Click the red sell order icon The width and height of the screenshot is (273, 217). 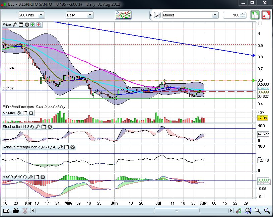pyautogui.click(x=266, y=15)
